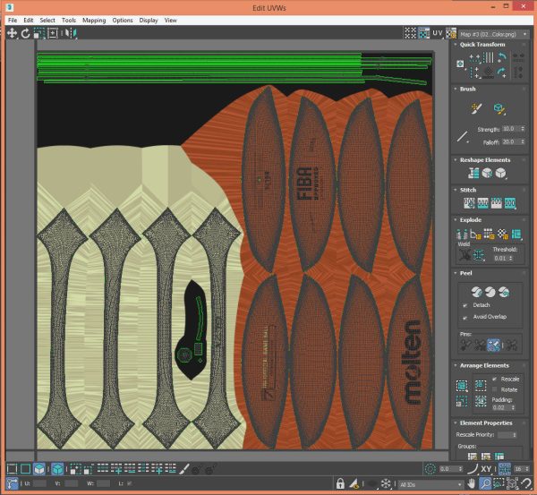Click the UV coordinate display button

[438, 33]
